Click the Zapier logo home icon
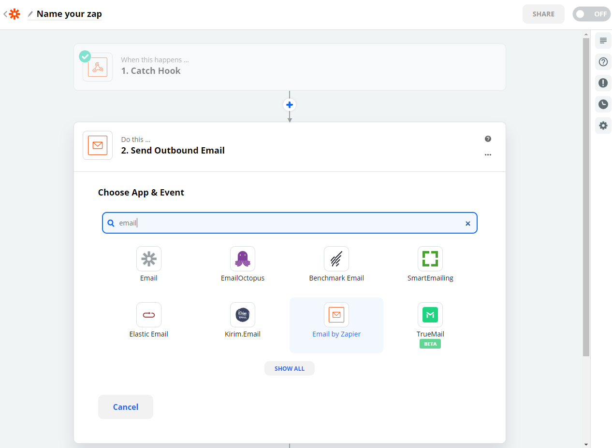The image size is (612, 448). coord(15,14)
